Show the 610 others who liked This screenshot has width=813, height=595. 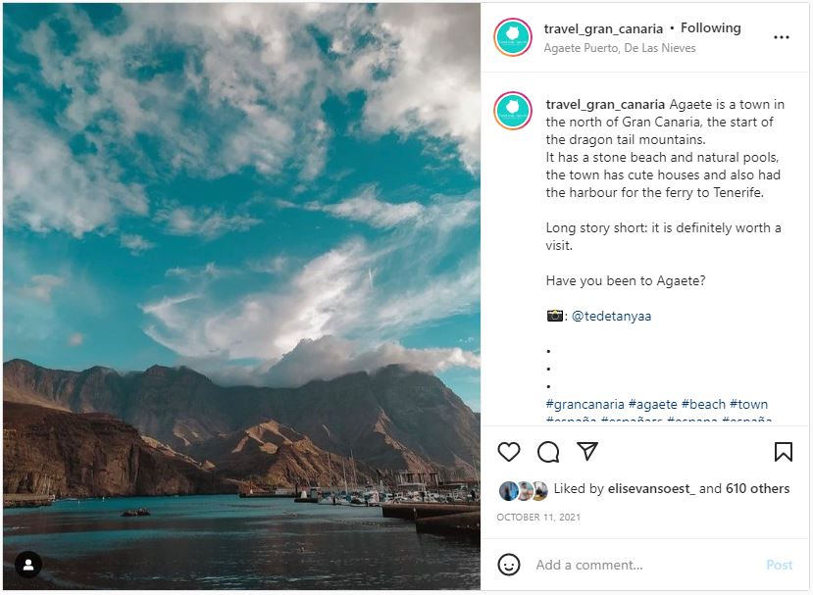coord(757,489)
